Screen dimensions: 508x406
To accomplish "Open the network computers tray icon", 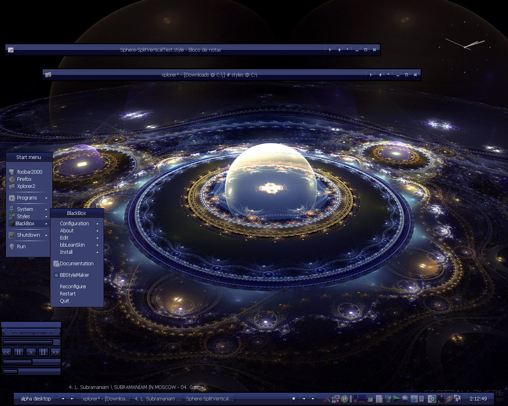I will tap(336, 399).
